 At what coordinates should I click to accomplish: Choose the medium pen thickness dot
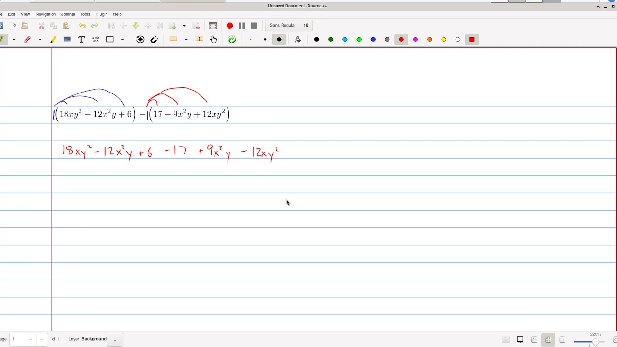pos(265,40)
